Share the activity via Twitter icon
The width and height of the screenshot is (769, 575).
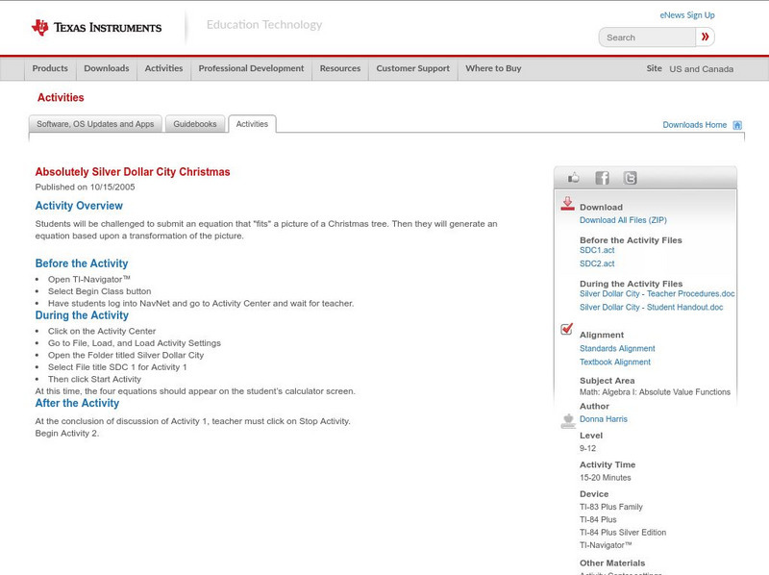630,178
